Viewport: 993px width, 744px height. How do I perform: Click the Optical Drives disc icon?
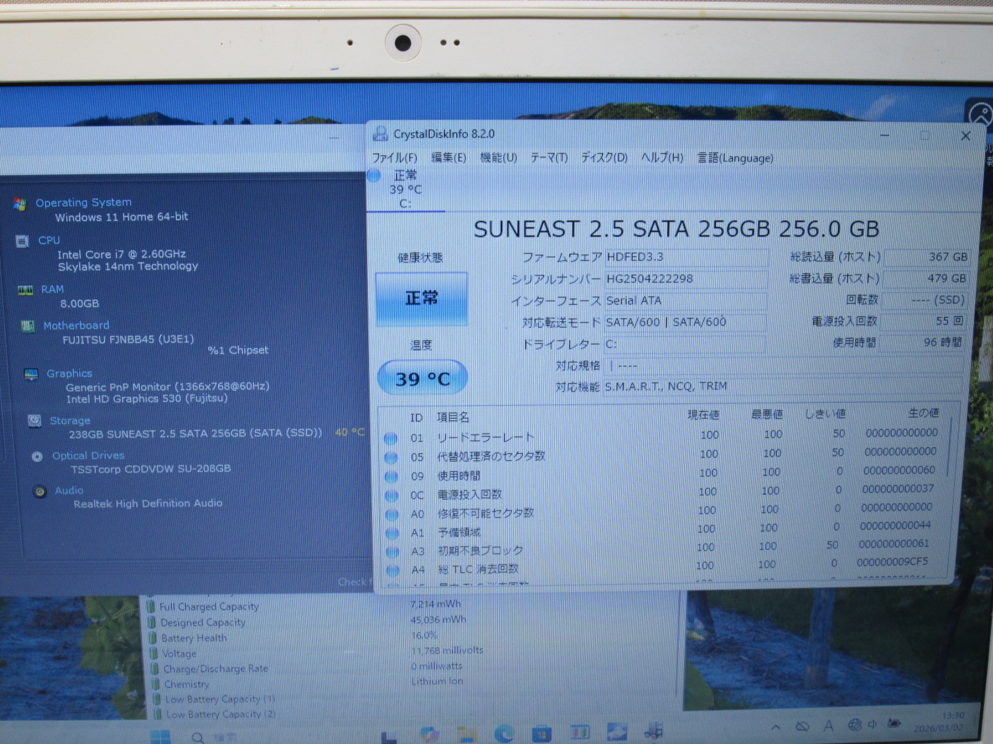(x=37, y=456)
